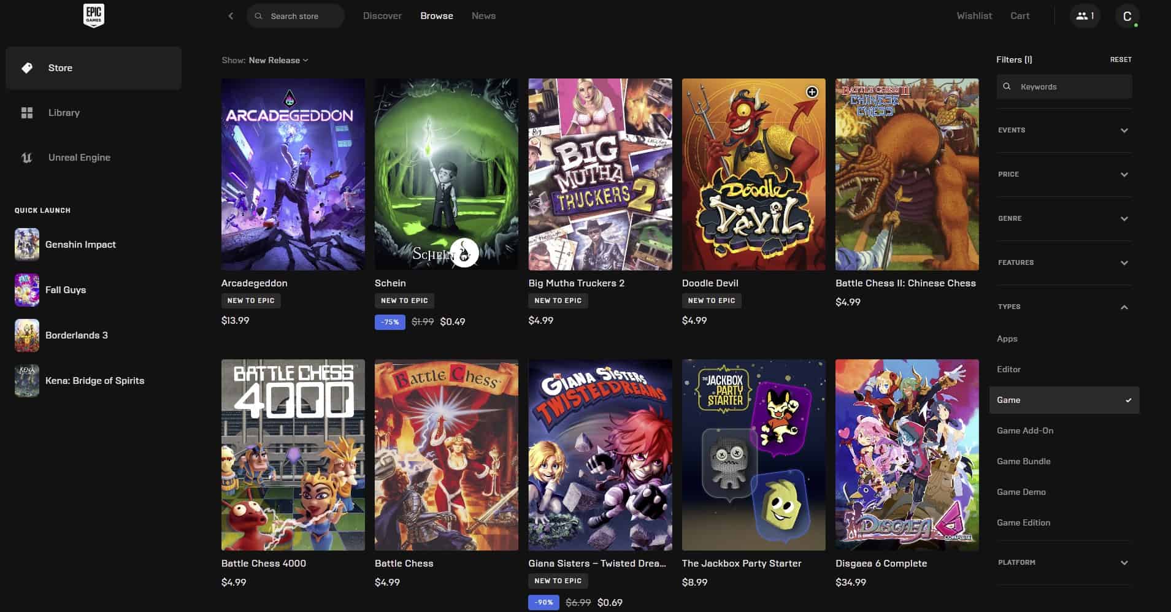This screenshot has height=612, width=1171.
Task: Select the Game Bundle filter
Action: pos(1023,461)
